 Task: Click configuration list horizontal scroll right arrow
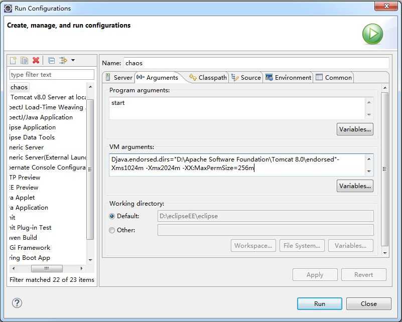[81, 268]
